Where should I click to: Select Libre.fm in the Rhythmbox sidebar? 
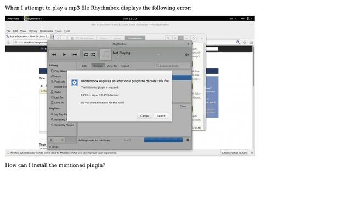(x=58, y=103)
